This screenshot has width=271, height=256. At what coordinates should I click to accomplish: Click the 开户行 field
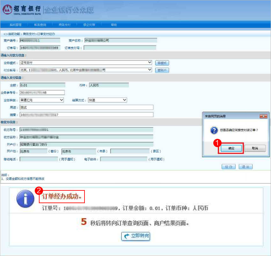[86, 144]
